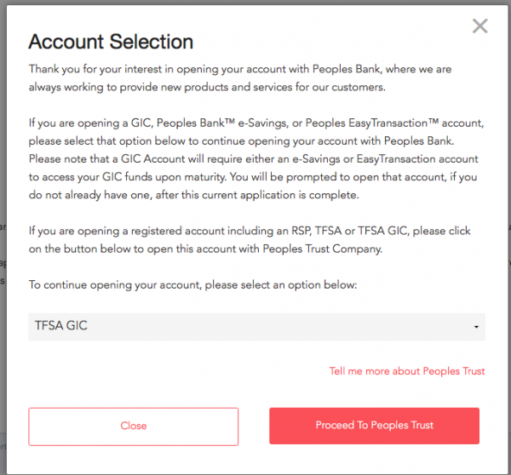The width and height of the screenshot is (511, 475).
Task: Click the Account Selection heading
Action: click(111, 41)
